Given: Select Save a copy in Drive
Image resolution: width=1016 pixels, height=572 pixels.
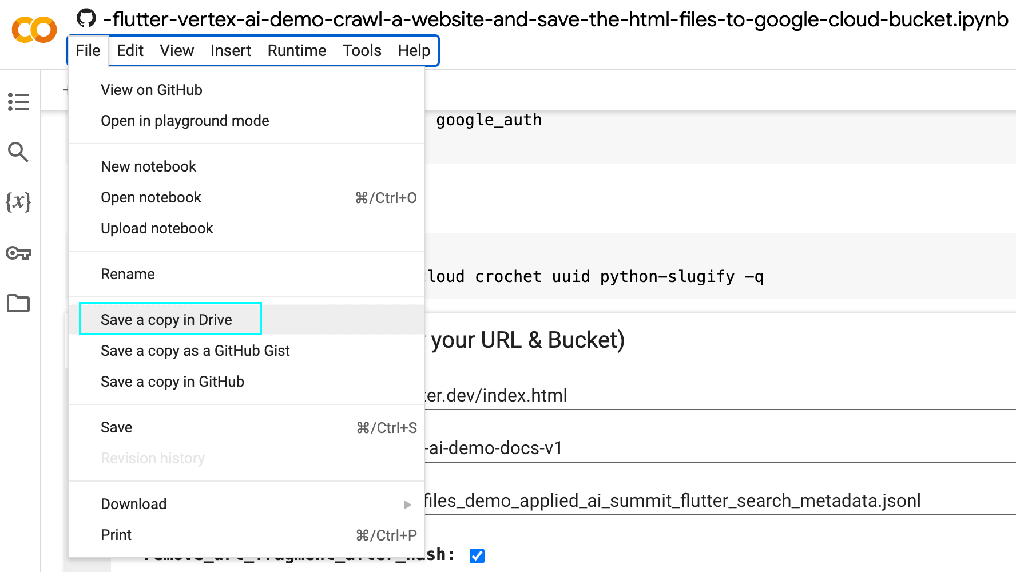Looking at the screenshot, I should 166,320.
